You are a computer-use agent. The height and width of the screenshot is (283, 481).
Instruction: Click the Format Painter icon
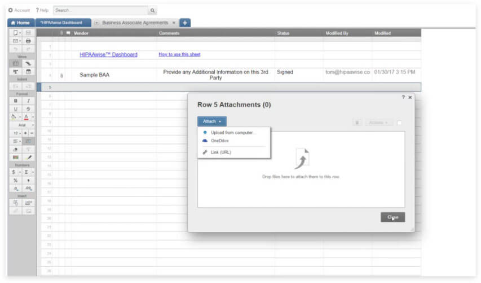pyautogui.click(x=28, y=149)
